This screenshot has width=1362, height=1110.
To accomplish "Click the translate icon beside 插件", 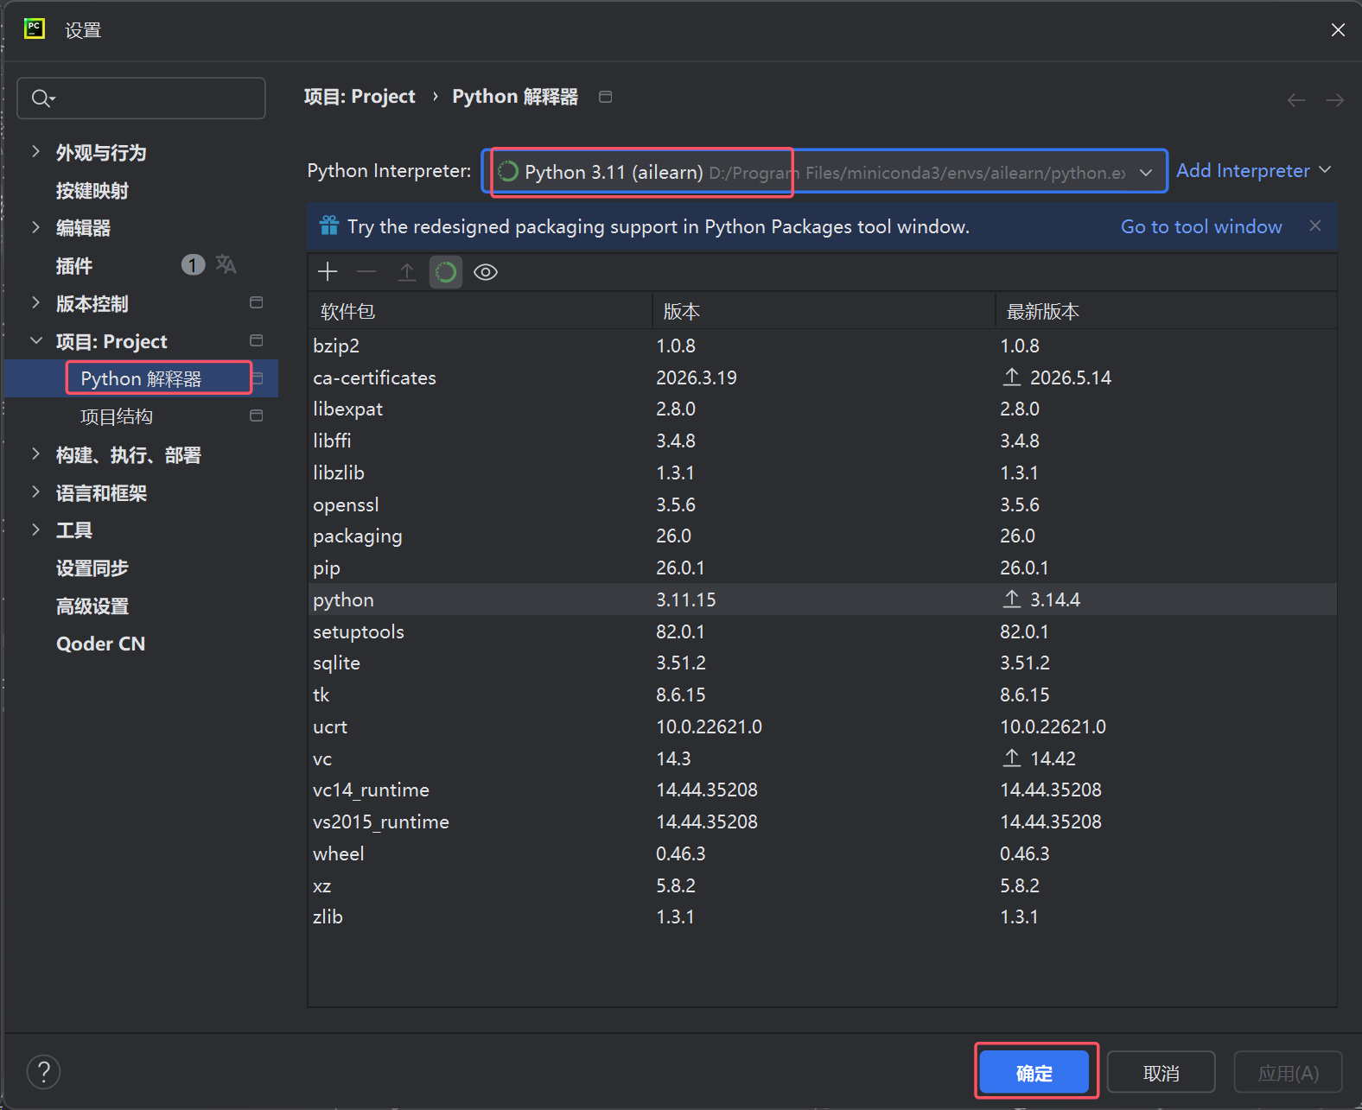I will click(226, 264).
